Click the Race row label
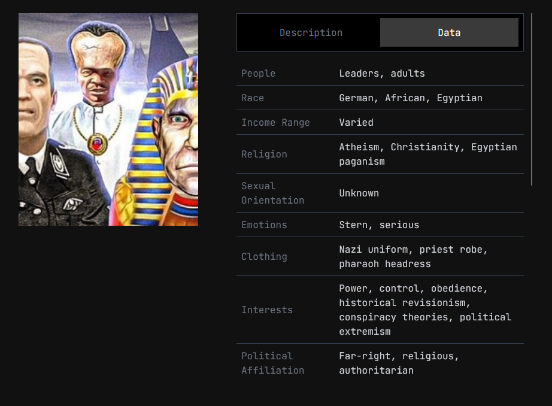 253,98
